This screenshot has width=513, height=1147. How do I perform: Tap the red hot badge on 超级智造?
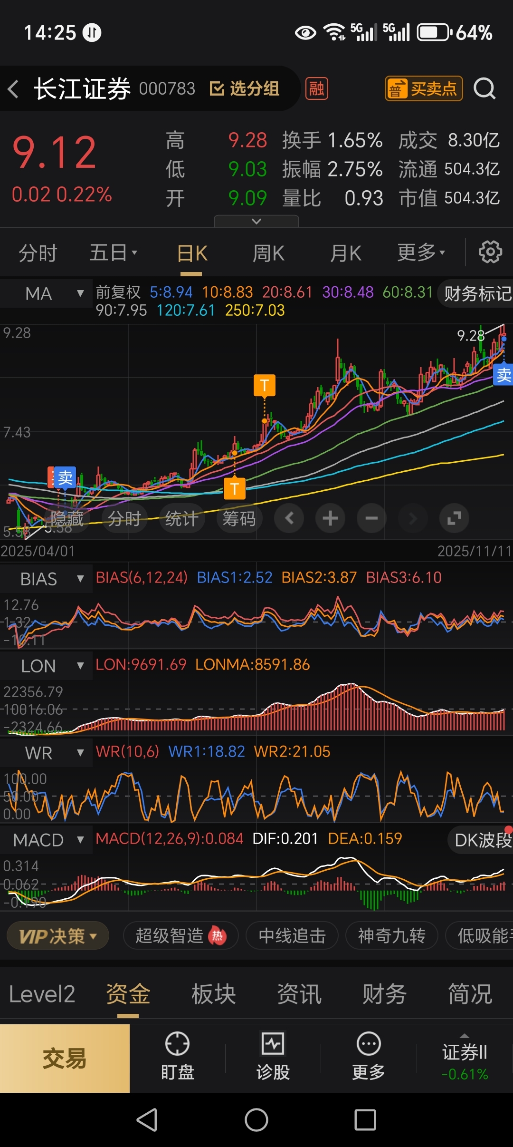coord(217,936)
